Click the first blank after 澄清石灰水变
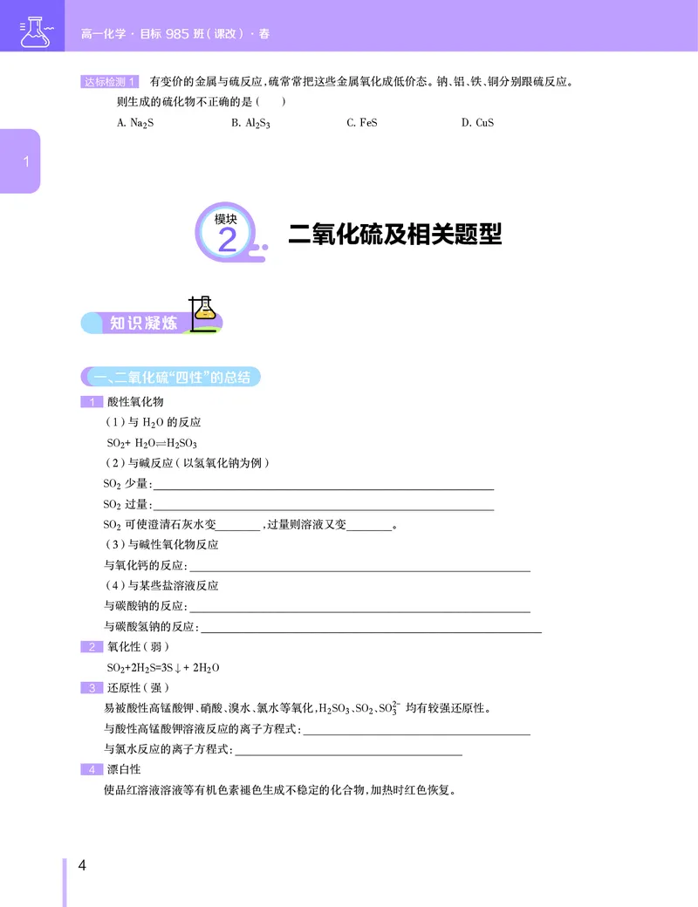Screen dimensions: 698x907 click(238, 525)
